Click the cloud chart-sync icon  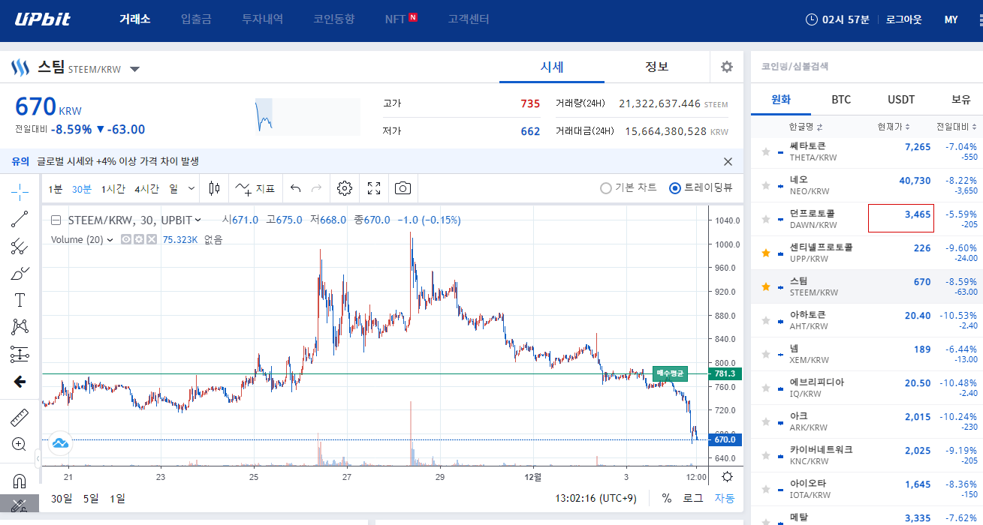[x=60, y=443]
